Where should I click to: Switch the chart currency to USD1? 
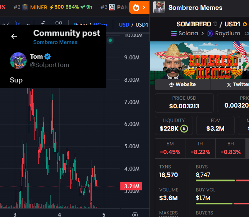pyautogui.click(x=142, y=25)
